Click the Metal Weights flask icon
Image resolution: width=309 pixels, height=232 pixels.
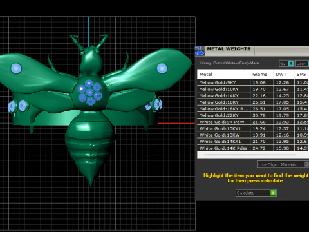click(x=200, y=51)
